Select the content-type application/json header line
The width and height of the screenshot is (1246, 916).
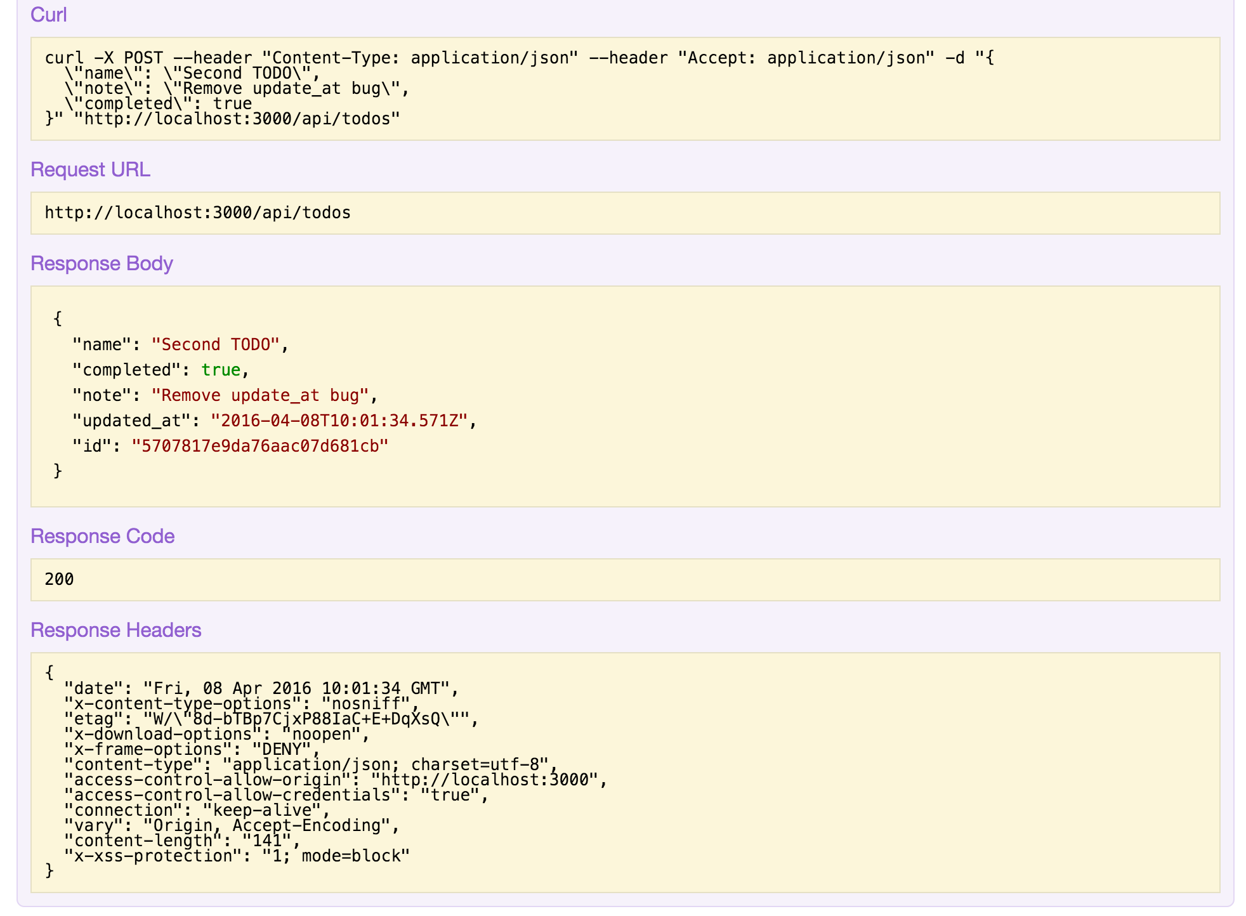coord(311,764)
